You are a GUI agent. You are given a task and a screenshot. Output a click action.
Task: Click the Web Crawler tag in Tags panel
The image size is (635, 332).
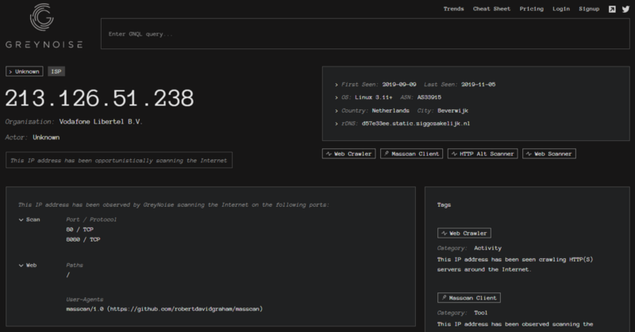point(464,233)
